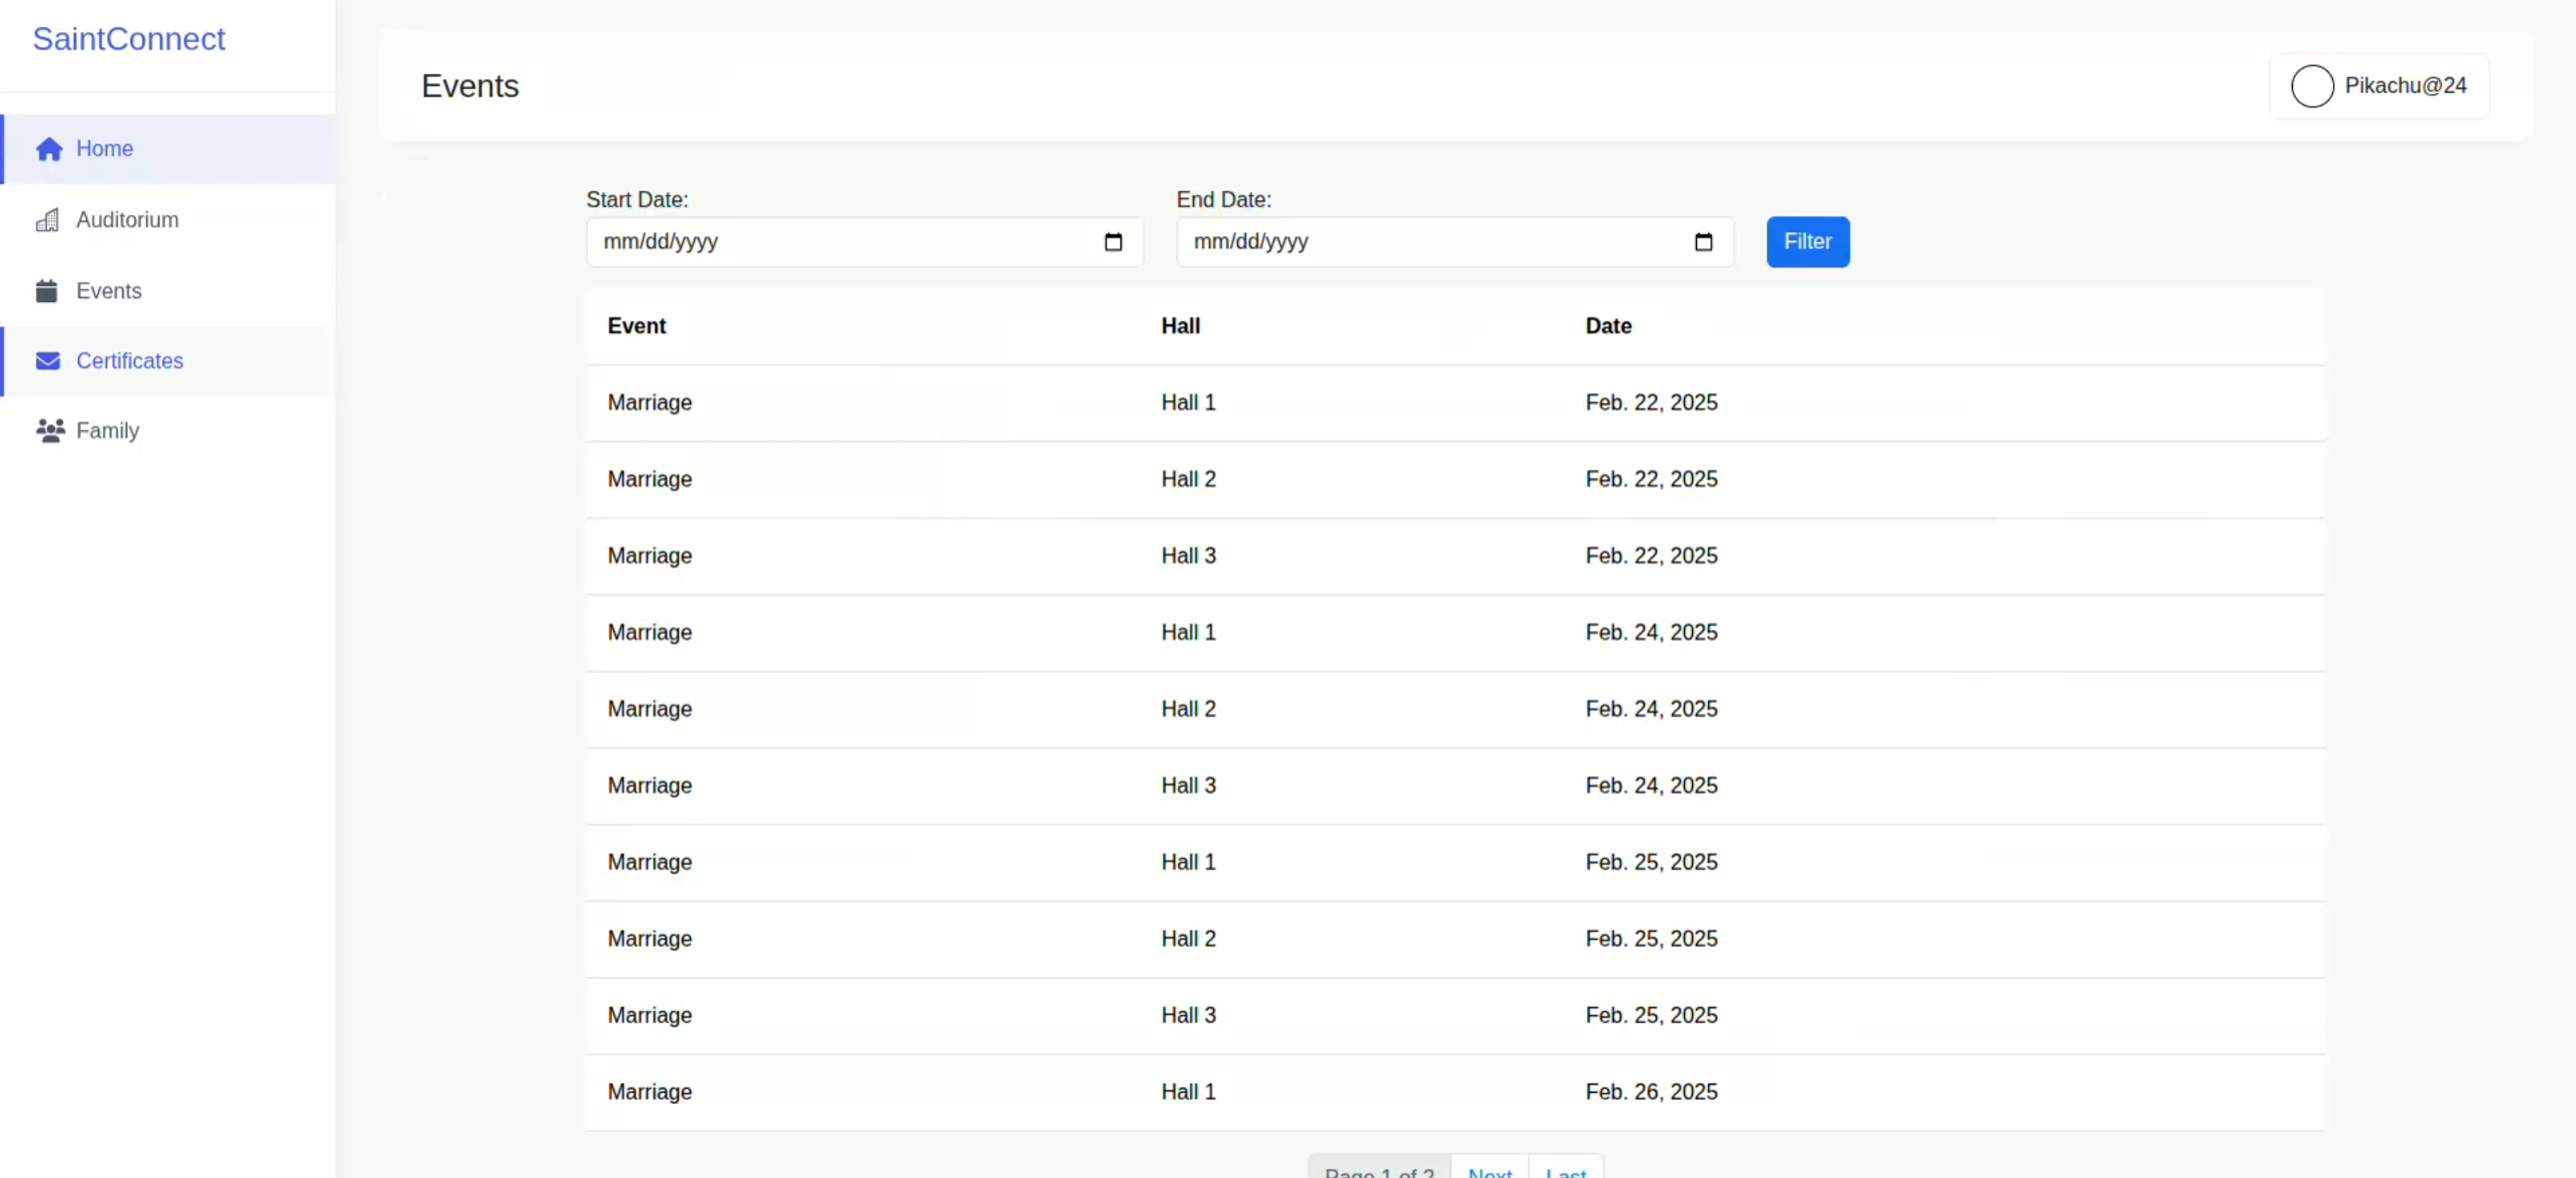This screenshot has height=1178, width=2576.
Task: Select Hall 2 in Feb. 22, 2025 row
Action: (1188, 479)
